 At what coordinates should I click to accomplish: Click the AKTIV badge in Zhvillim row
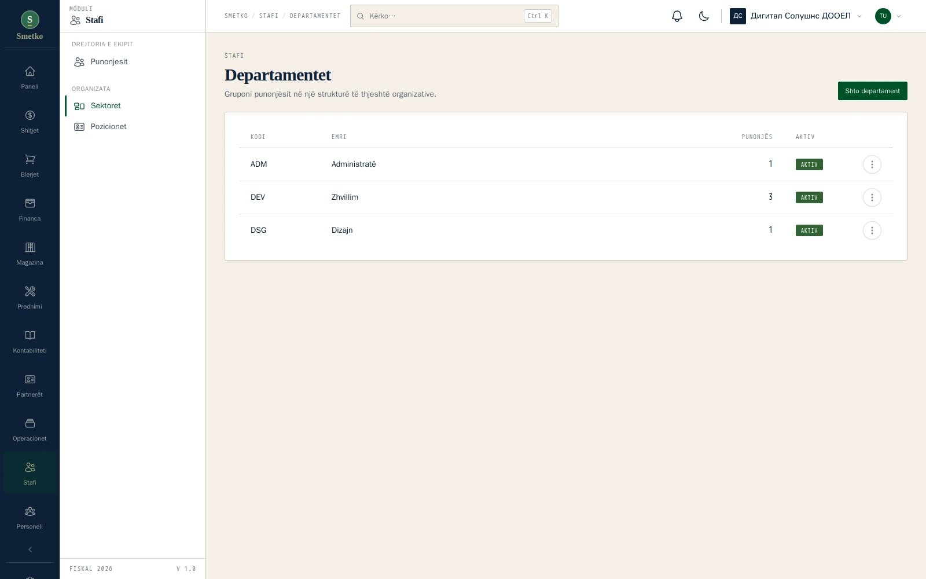click(x=809, y=197)
